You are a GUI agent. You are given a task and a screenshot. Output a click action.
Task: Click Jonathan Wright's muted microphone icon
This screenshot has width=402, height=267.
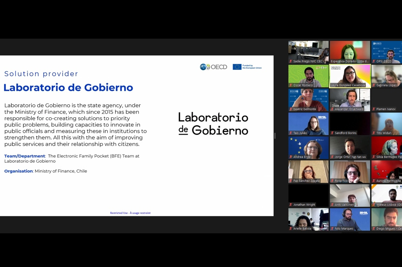coord(291,205)
